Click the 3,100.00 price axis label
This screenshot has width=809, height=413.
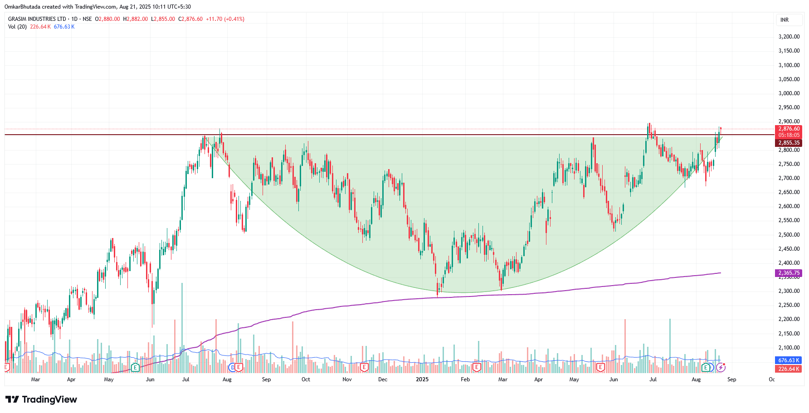(789, 65)
